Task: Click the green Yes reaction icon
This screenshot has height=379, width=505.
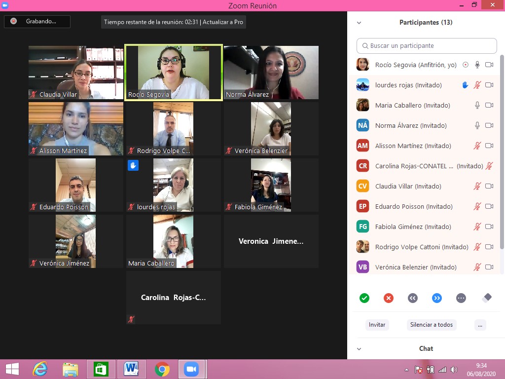Action: click(364, 298)
